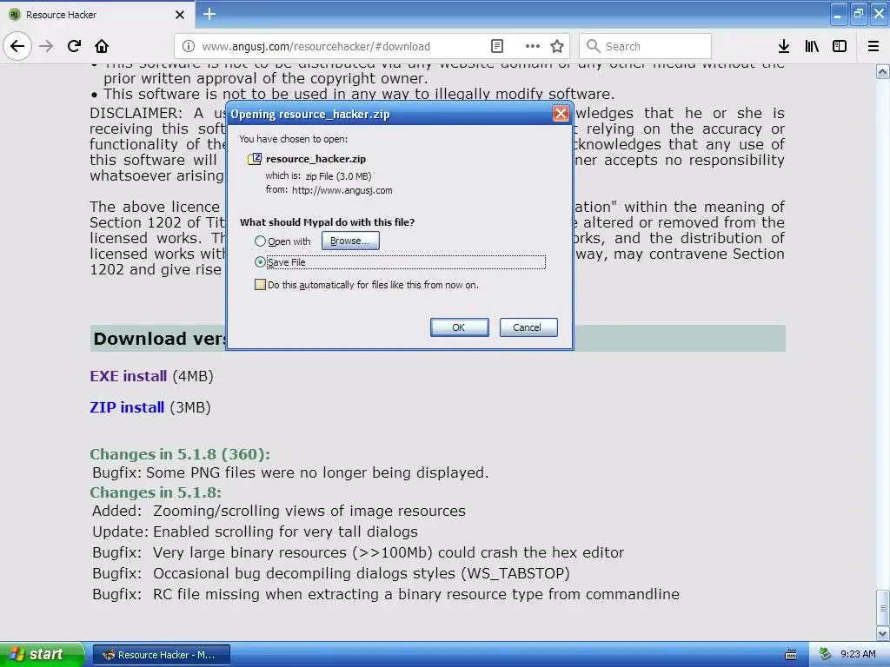890x667 pixels.
Task: Click the Changes in 5.1.8 (360) heading
Action: click(x=180, y=454)
